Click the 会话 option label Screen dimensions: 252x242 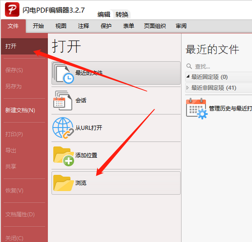[81, 101]
